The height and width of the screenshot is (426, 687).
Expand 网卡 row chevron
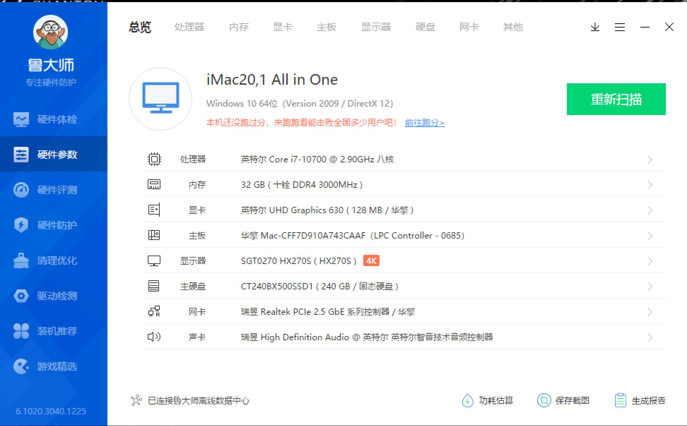[x=650, y=312]
